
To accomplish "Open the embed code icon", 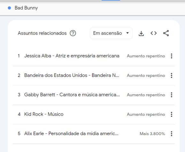I will click(153, 33).
